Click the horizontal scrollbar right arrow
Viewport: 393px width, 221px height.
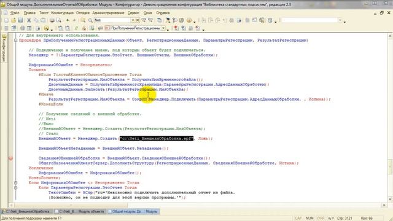tap(384, 205)
